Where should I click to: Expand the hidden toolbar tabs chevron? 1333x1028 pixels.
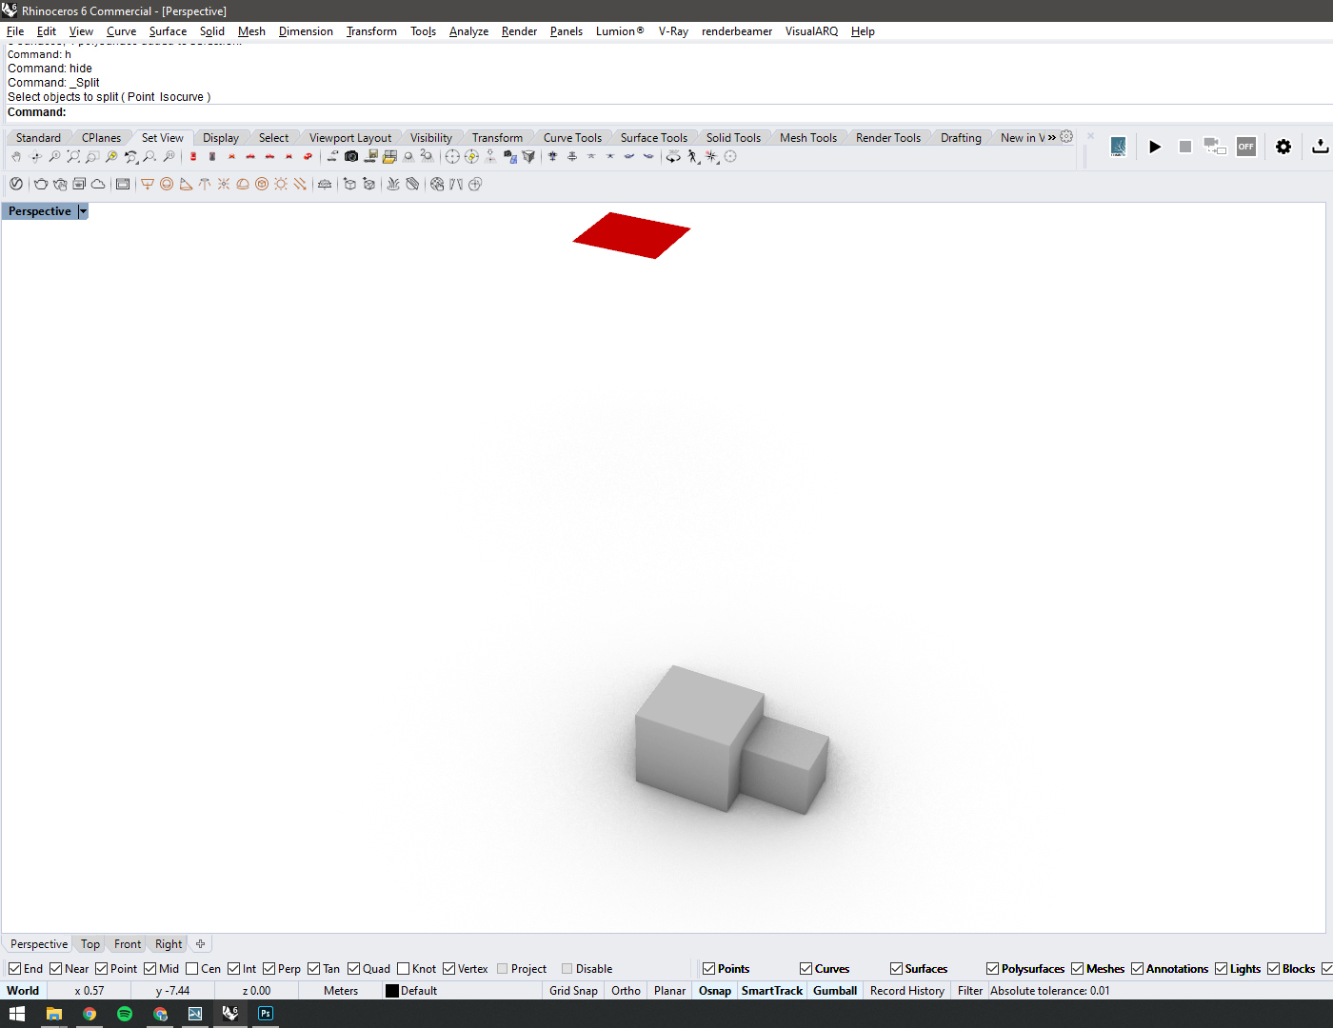1052,138
